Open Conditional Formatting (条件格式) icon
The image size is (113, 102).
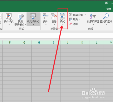coord(9,16)
